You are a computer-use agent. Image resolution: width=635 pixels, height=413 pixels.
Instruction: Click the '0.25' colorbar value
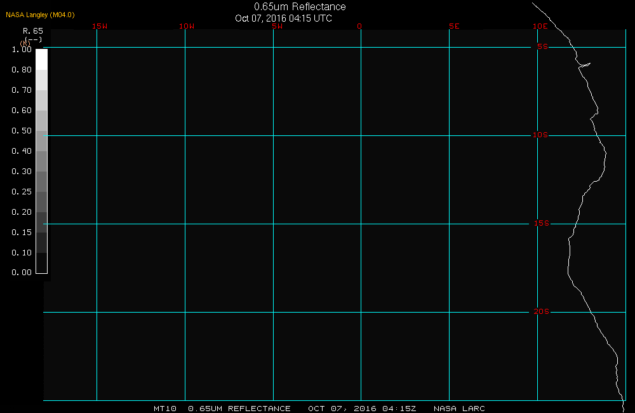click(x=22, y=192)
